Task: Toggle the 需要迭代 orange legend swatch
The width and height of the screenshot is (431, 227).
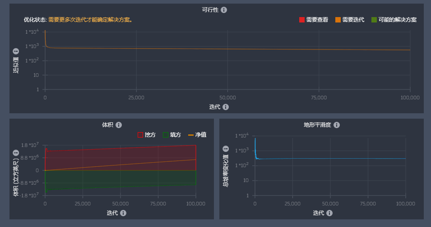Action: coord(338,20)
